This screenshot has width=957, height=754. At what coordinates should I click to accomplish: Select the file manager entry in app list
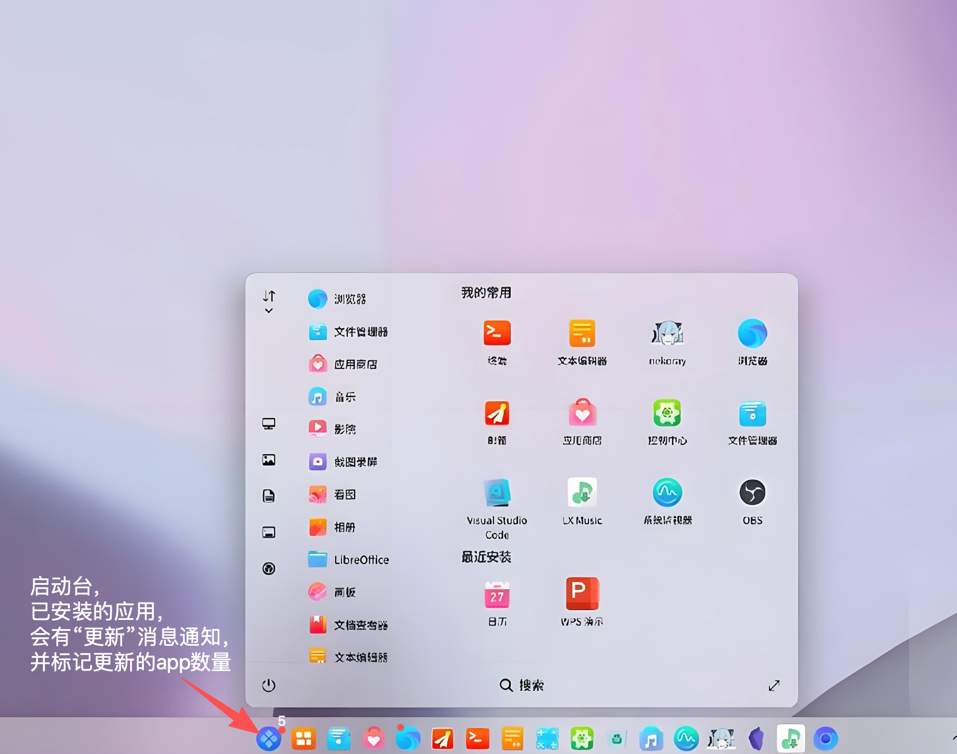pyautogui.click(x=348, y=332)
